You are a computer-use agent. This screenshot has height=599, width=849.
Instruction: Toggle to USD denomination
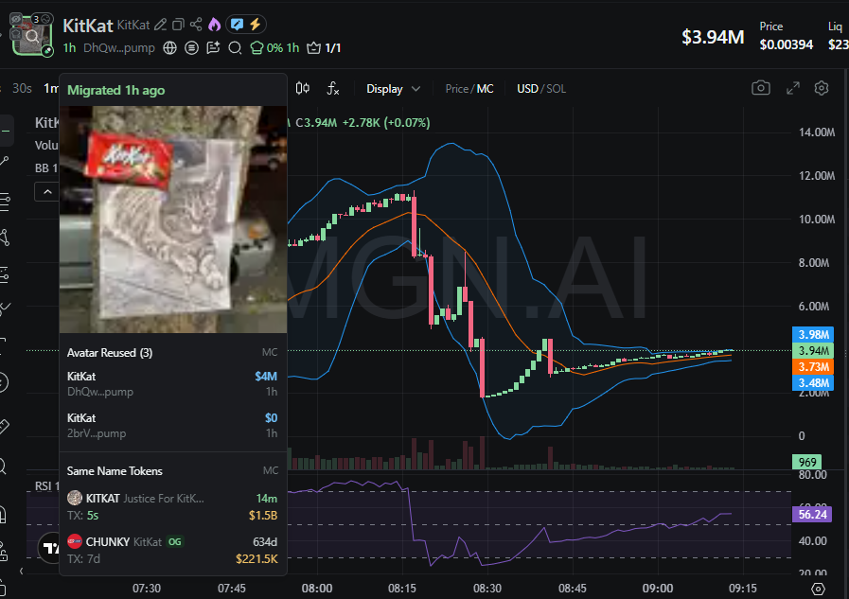[x=526, y=89]
